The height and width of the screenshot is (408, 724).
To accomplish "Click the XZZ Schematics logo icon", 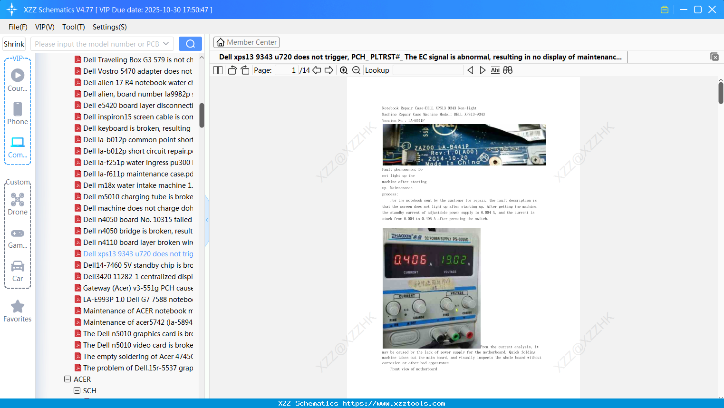I will click(12, 10).
